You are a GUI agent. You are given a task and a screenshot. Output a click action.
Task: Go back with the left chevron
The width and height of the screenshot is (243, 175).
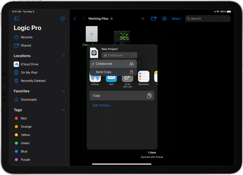point(75,19)
